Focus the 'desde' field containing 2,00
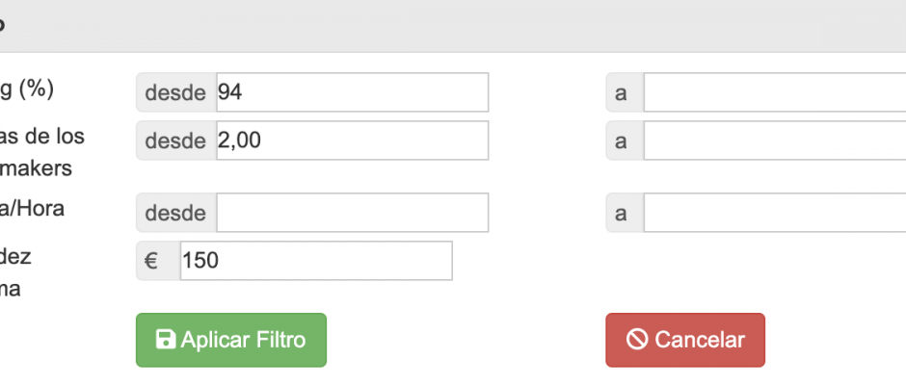 coord(353,141)
